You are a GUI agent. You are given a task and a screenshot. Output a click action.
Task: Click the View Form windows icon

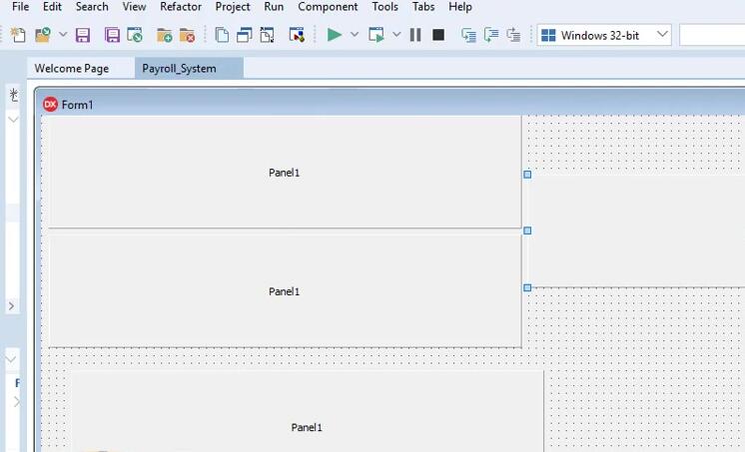[245, 35]
